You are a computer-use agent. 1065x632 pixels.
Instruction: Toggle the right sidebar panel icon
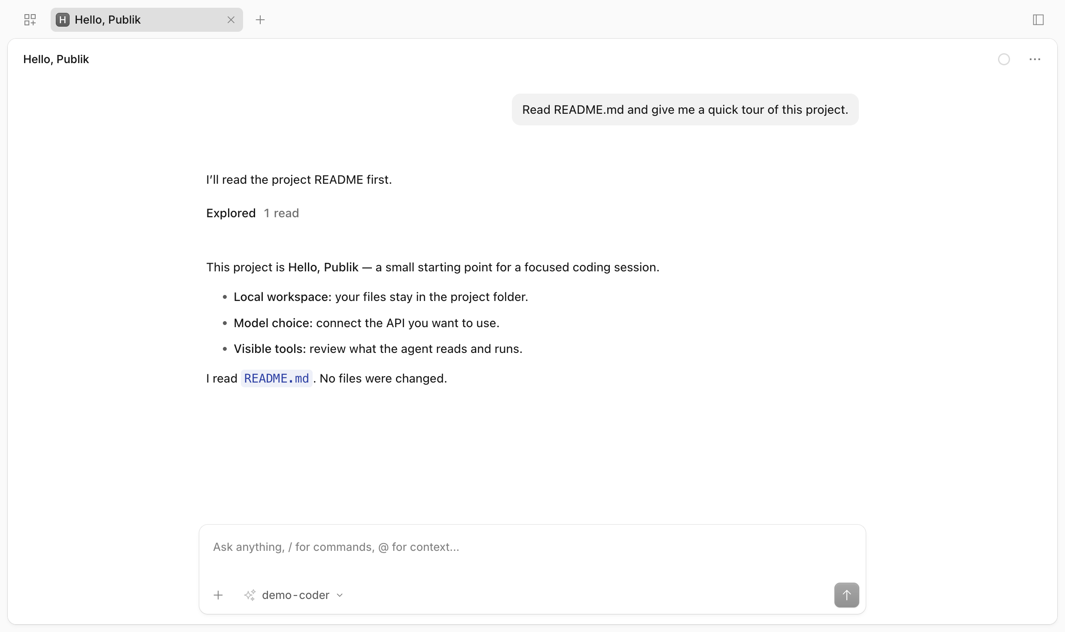click(x=1038, y=20)
